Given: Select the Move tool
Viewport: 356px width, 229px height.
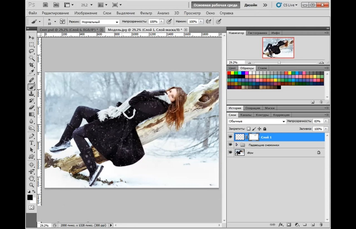Looking at the screenshot, I should pos(31,37).
